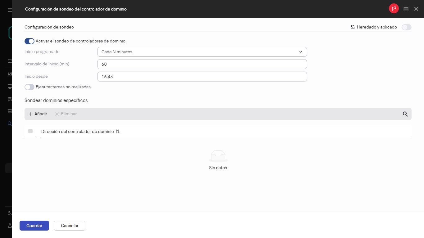Click the search magnifier in the sidebar
The width and height of the screenshot is (424, 238).
9,123
